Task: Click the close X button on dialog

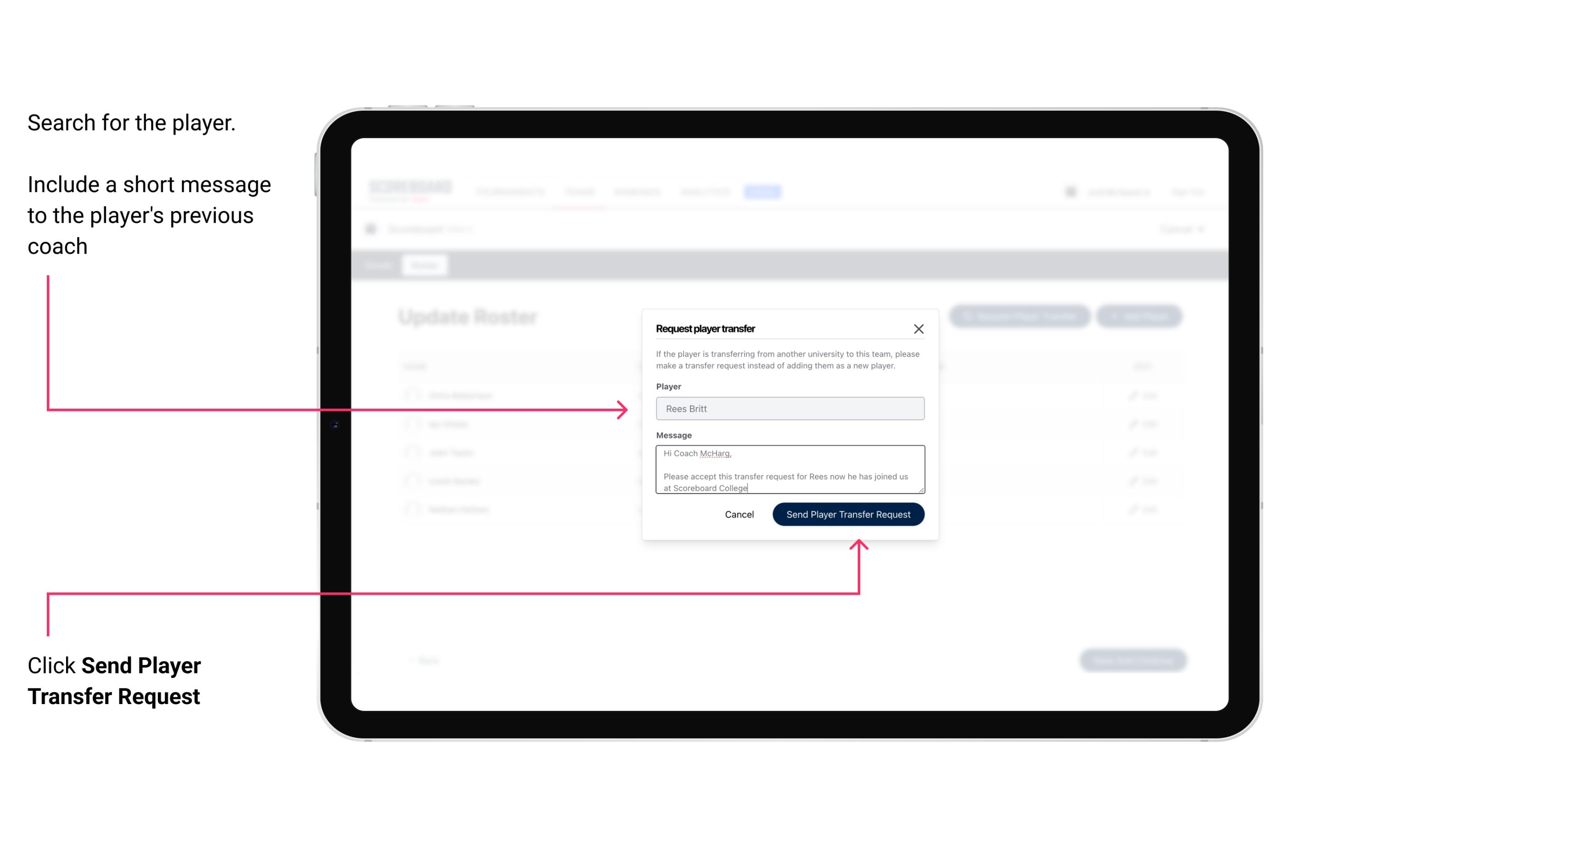Action: [919, 328]
